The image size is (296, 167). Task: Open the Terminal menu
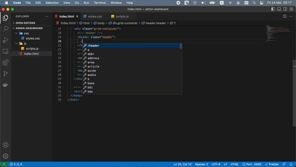(100, 3)
